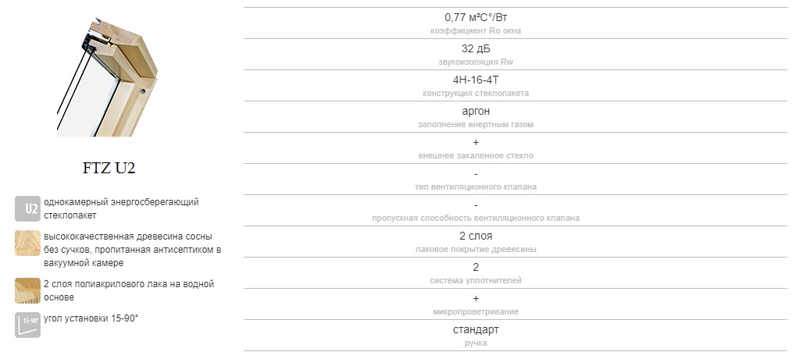Click the 4H-16-4T glazing construction value
The width and height of the screenshot is (796, 359).
tap(476, 80)
